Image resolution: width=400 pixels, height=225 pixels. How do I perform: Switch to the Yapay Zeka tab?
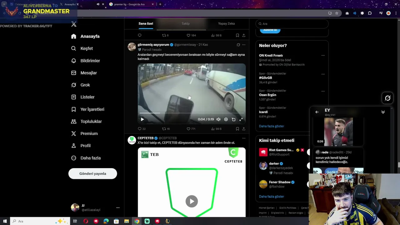click(226, 24)
